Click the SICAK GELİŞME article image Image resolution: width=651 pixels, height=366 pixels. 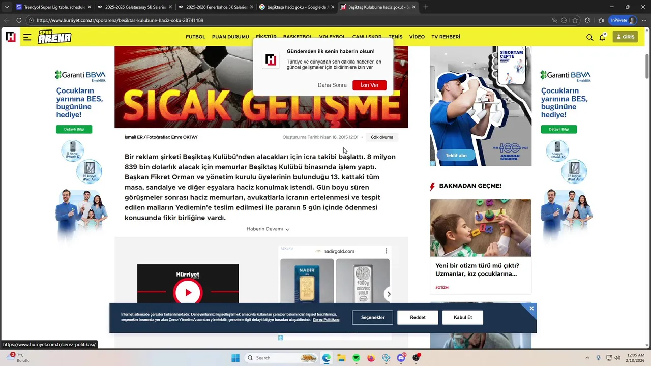261,87
